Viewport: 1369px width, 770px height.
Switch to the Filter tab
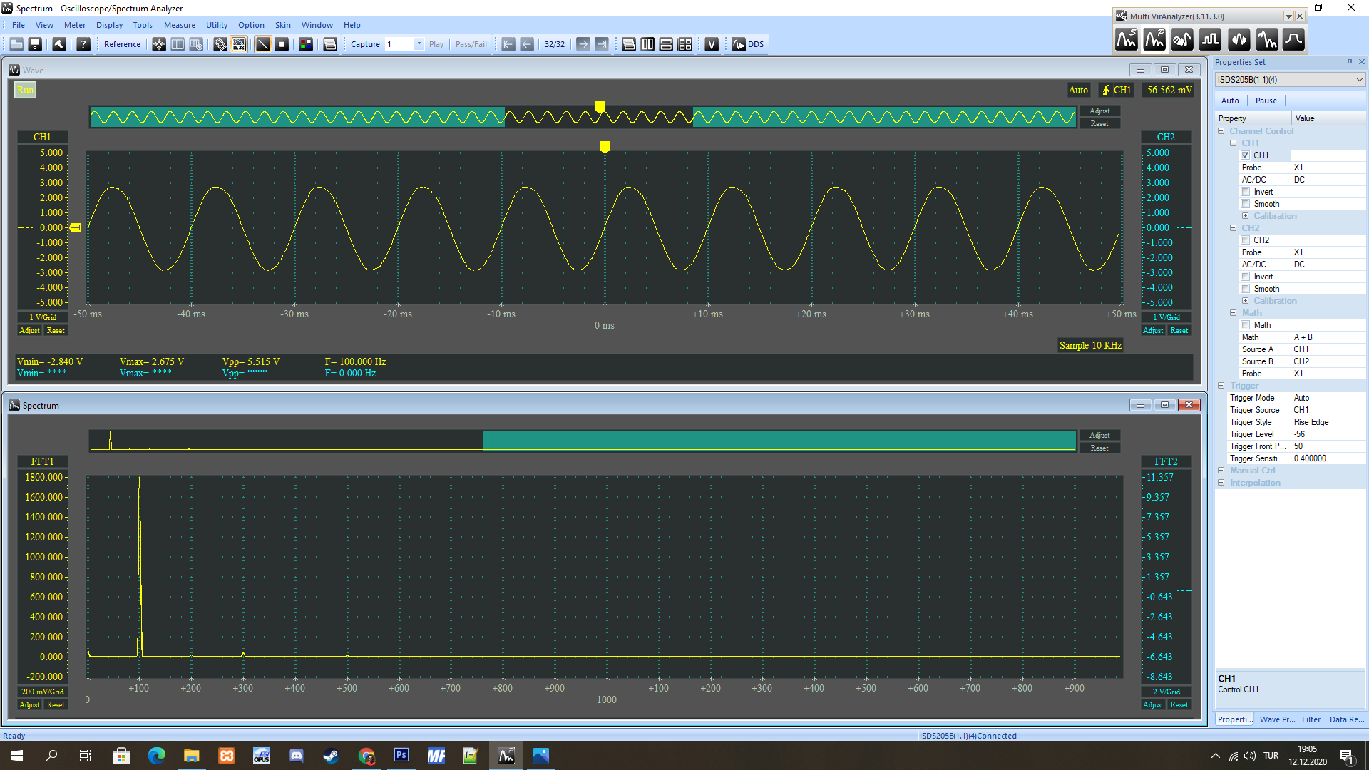point(1311,719)
